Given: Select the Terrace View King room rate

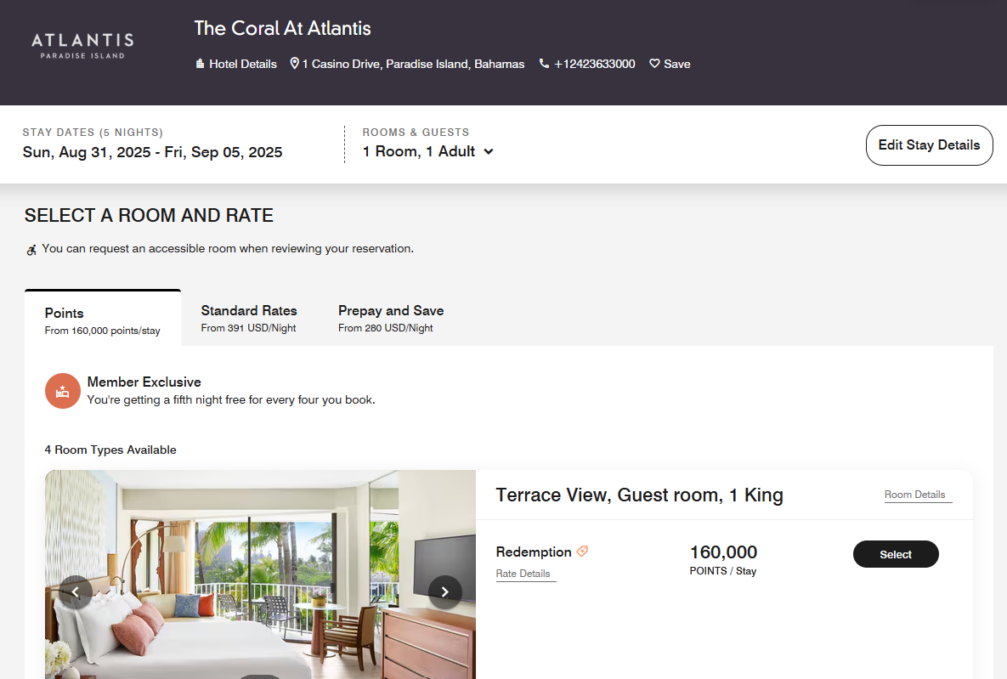Looking at the screenshot, I should pos(896,553).
